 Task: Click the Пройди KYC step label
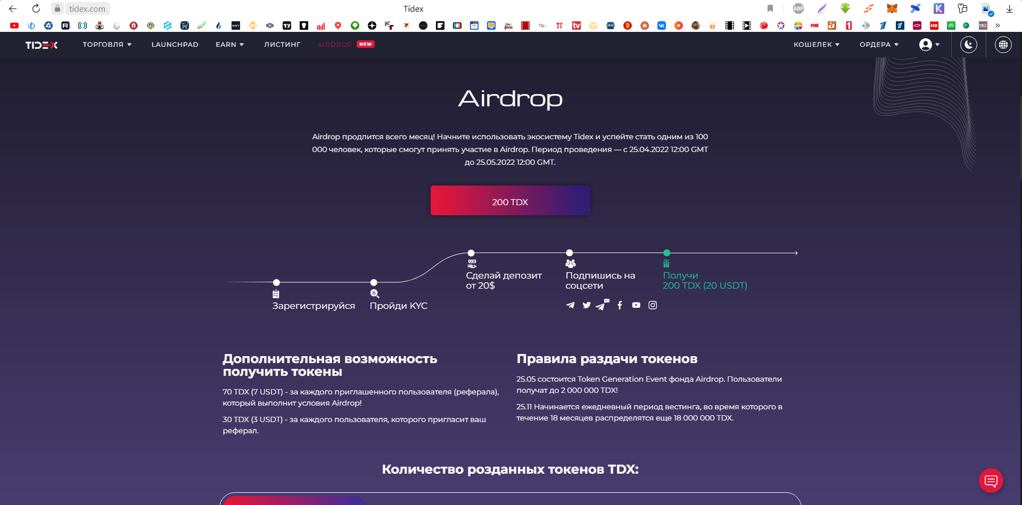399,306
